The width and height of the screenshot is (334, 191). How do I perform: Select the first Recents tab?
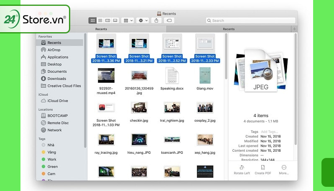click(101, 29)
